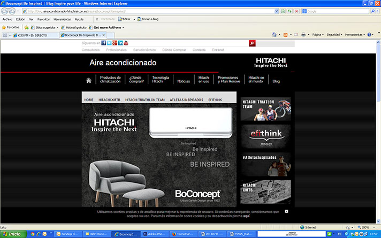Close the cookie notice with X

(286, 211)
